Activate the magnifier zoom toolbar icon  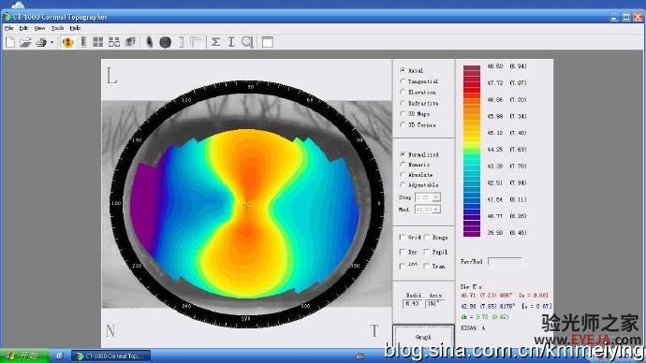tap(247, 42)
